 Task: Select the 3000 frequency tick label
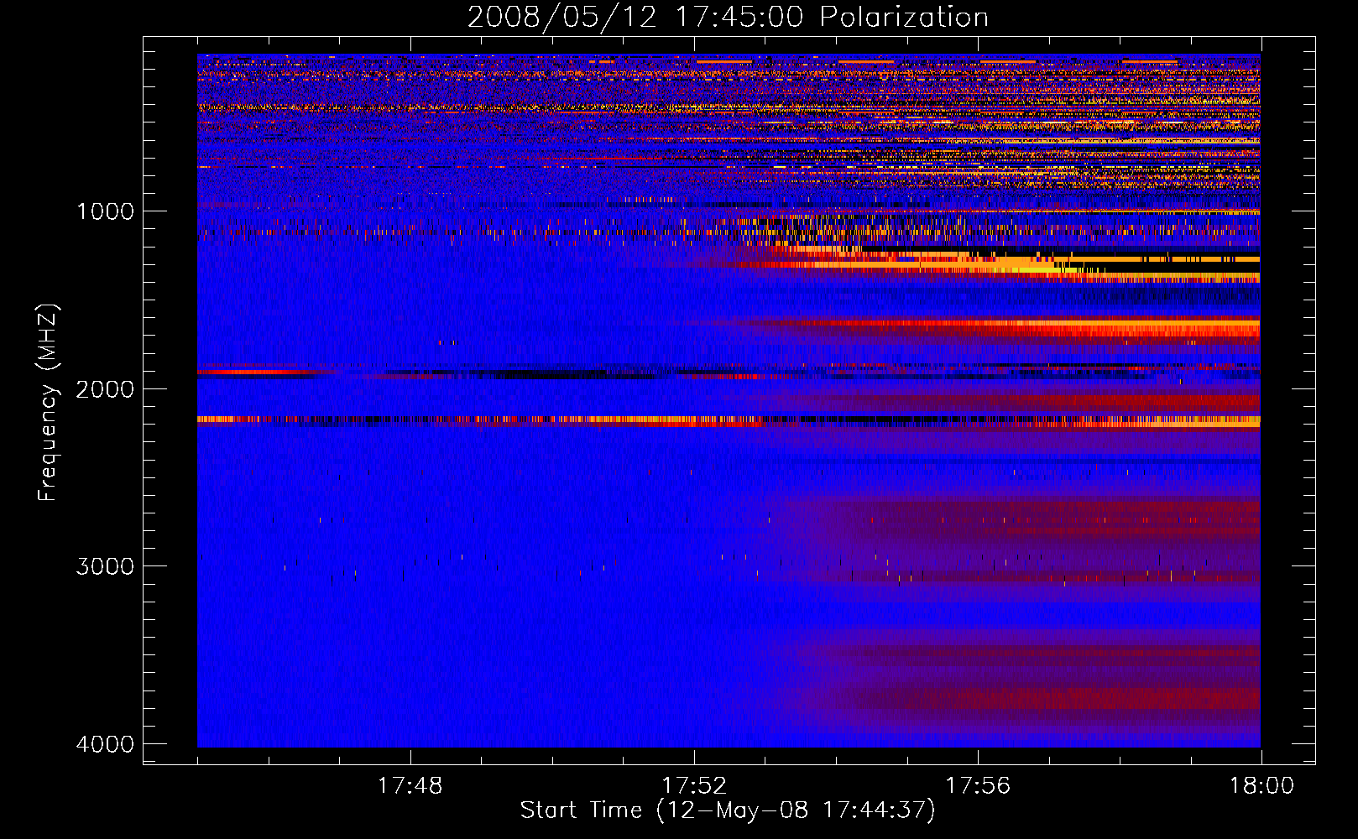tap(106, 566)
